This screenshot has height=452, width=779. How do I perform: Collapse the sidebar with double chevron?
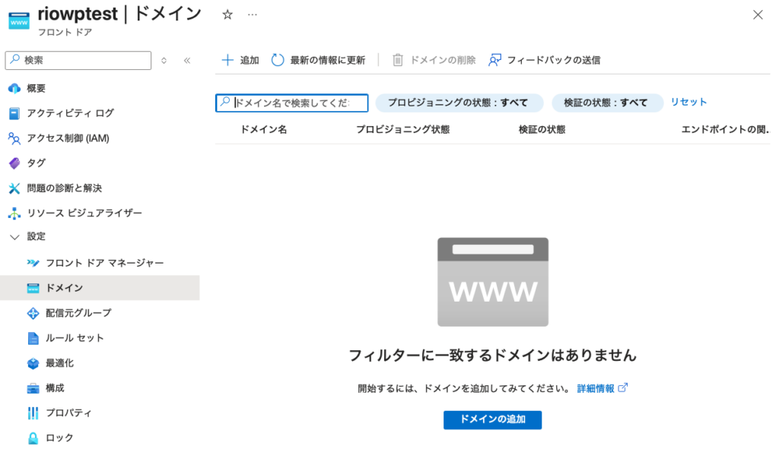187,61
